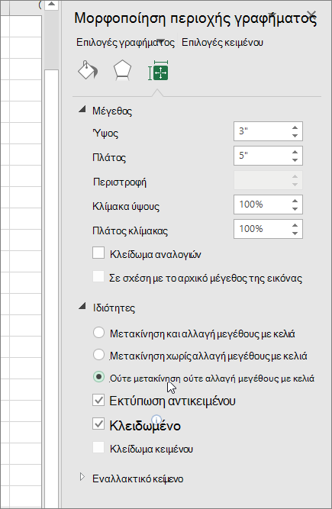Viewport: 332px width, 509px height.
Task: Click the worksheet scrollbar up arrow
Action: click(x=51, y=5)
